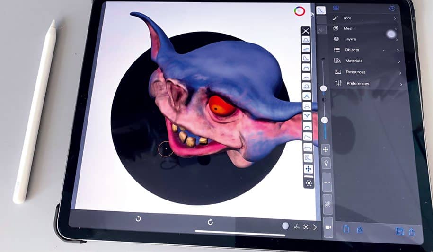Tap the 3D axis gizmo icon
Image resolution: width=433 pixels, height=252 pixels.
point(297,226)
